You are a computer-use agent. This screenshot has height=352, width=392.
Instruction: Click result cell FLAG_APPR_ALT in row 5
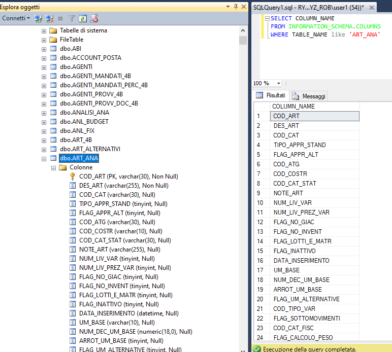coord(315,155)
